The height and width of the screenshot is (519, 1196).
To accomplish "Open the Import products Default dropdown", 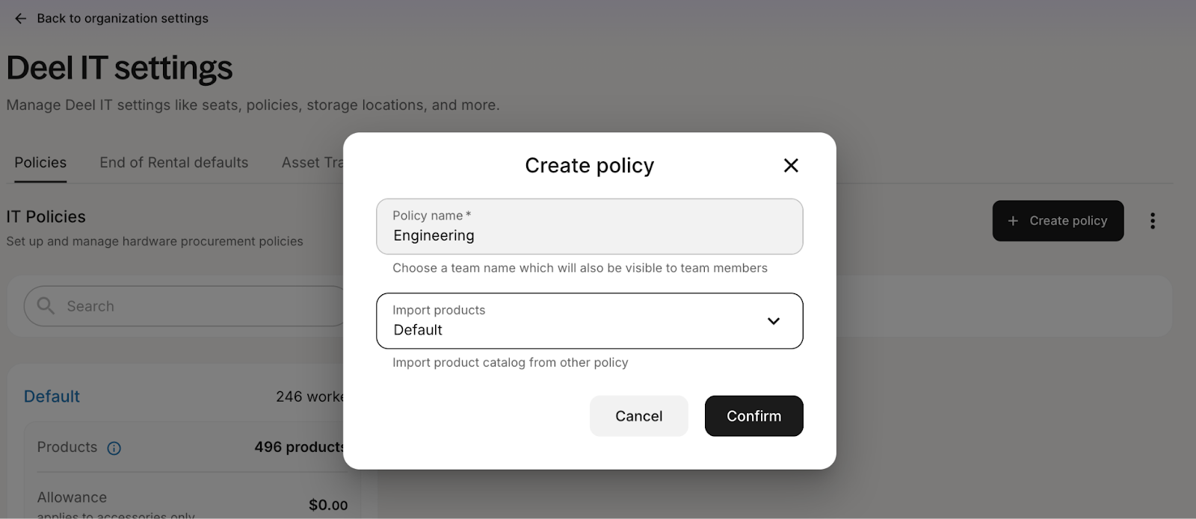I will coord(589,321).
